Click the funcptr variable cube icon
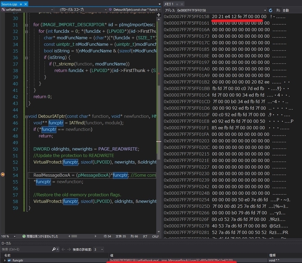 coord(9,260)
